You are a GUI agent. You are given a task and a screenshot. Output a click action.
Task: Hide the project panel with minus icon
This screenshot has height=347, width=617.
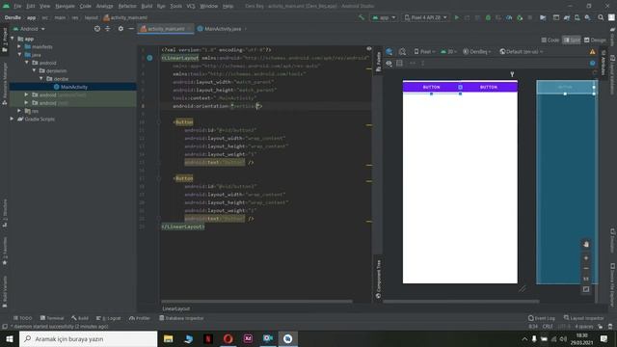(131, 29)
